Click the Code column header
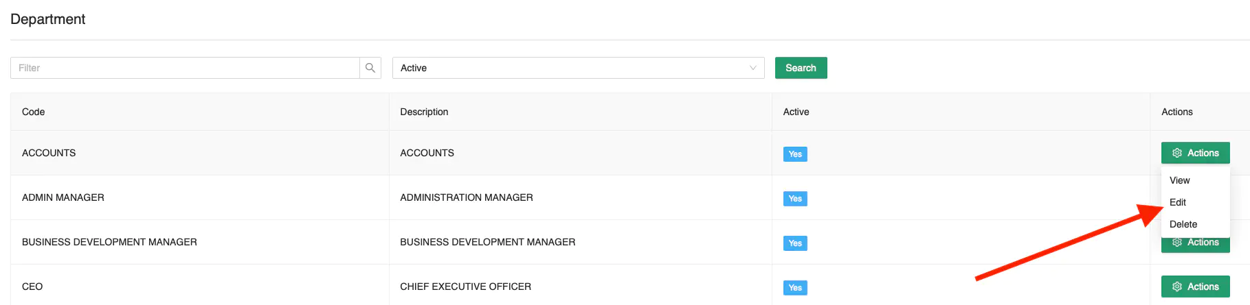The height and width of the screenshot is (305, 1250). (33, 112)
